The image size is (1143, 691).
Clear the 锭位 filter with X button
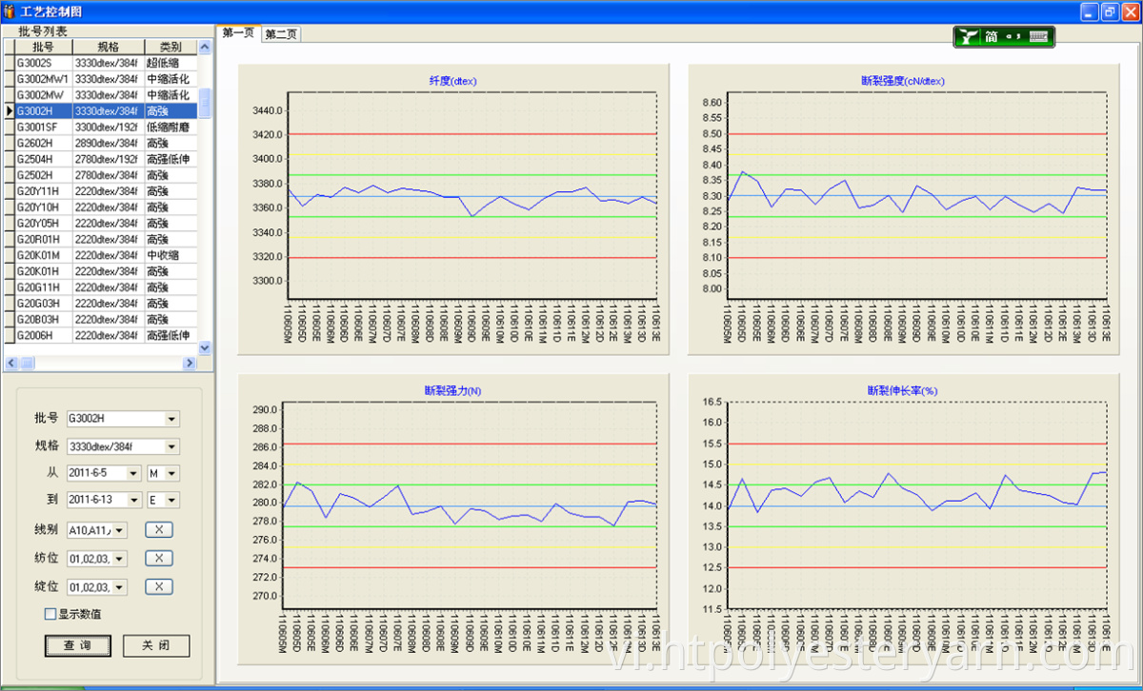159,586
